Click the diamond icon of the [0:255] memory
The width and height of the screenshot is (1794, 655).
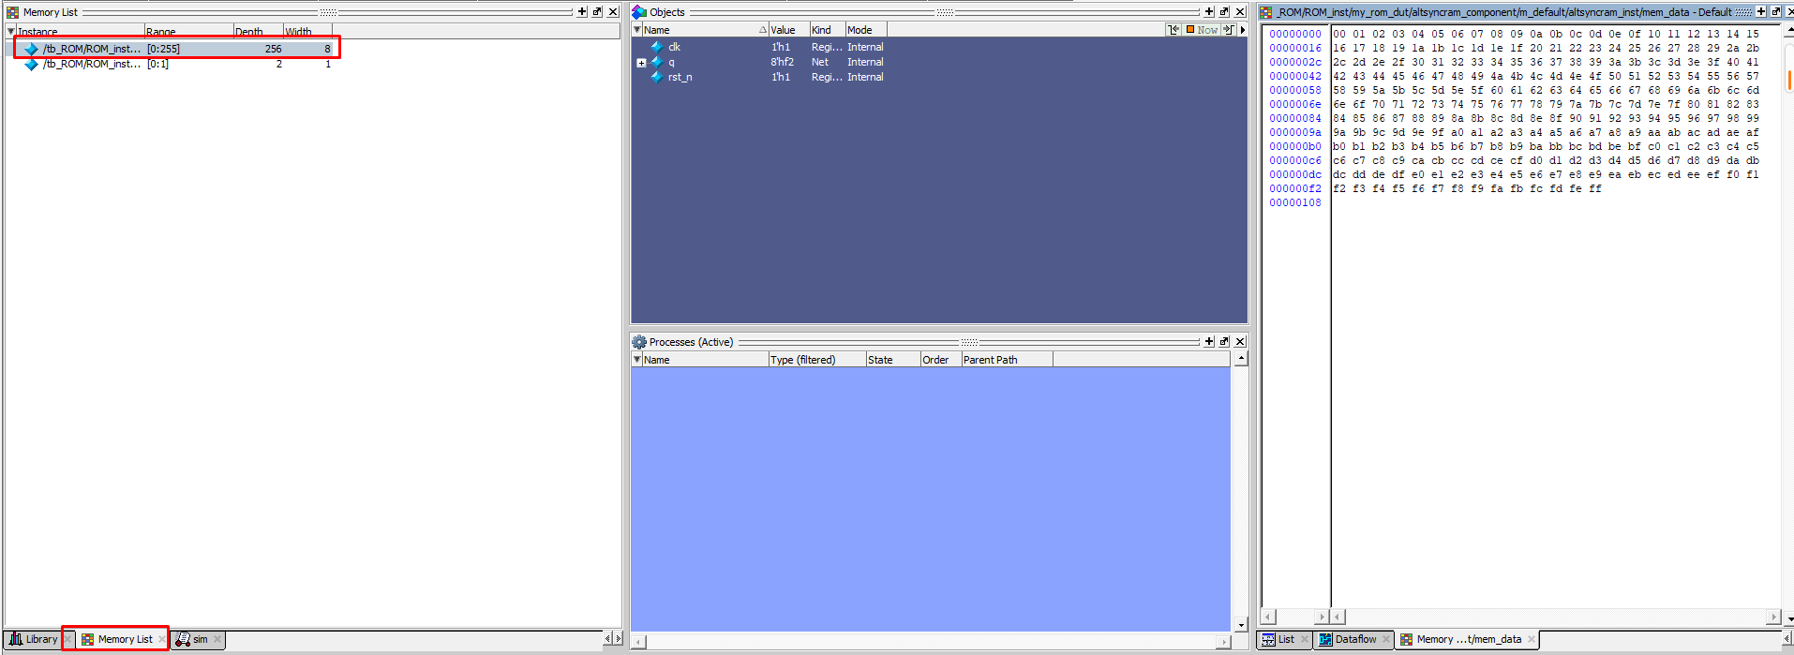(32, 49)
